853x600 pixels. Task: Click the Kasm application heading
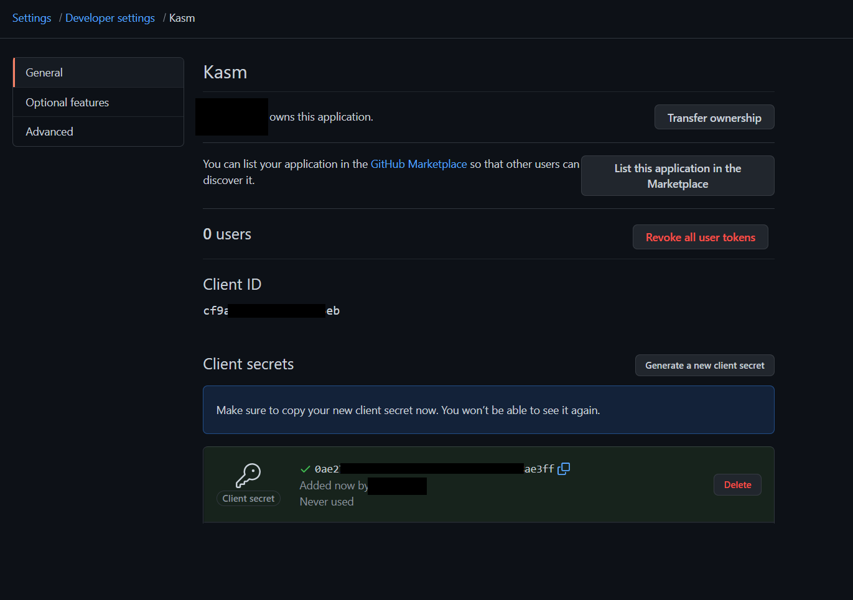(225, 72)
